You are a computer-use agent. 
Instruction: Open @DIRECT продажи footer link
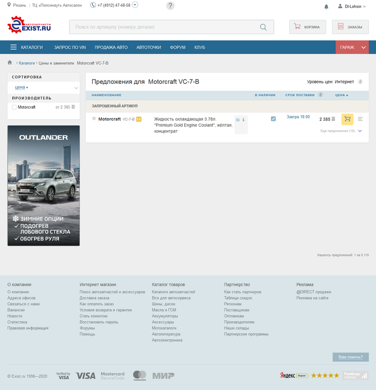point(314,292)
